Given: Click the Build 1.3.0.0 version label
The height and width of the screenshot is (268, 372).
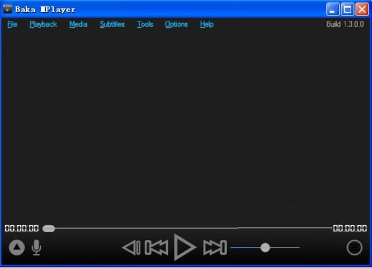Looking at the screenshot, I should point(345,24).
